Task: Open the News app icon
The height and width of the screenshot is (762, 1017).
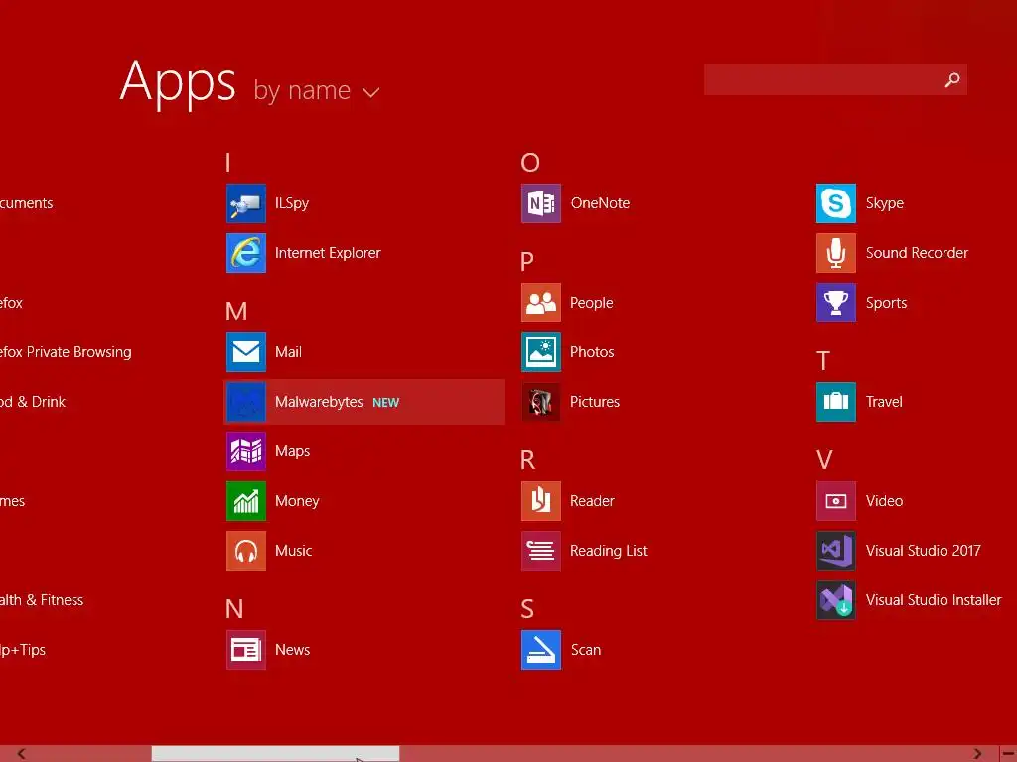Action: click(246, 650)
